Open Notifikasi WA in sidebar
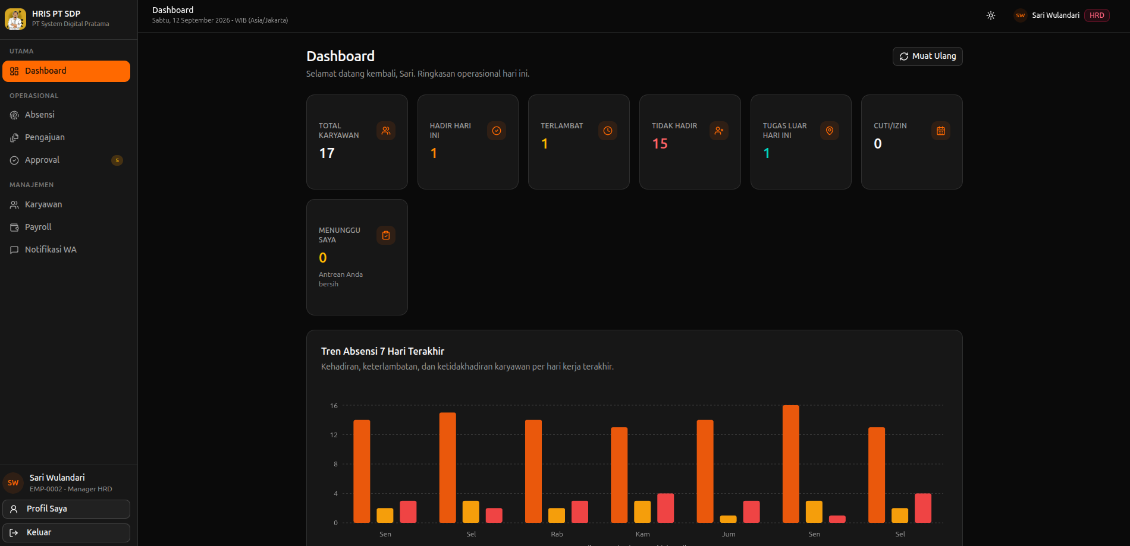 coord(66,250)
